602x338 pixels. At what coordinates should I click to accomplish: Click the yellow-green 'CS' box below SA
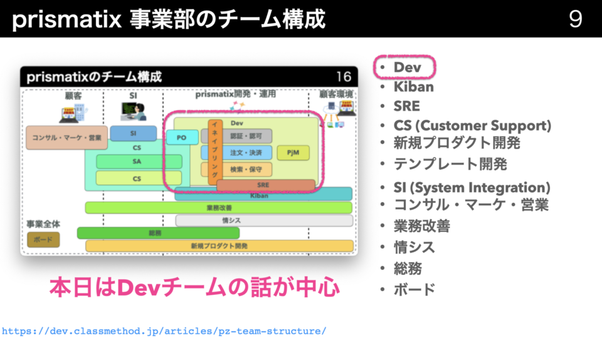(139, 178)
